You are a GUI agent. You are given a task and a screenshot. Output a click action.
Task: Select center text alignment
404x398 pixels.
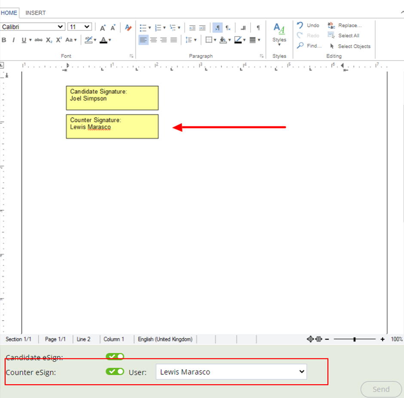coord(153,40)
